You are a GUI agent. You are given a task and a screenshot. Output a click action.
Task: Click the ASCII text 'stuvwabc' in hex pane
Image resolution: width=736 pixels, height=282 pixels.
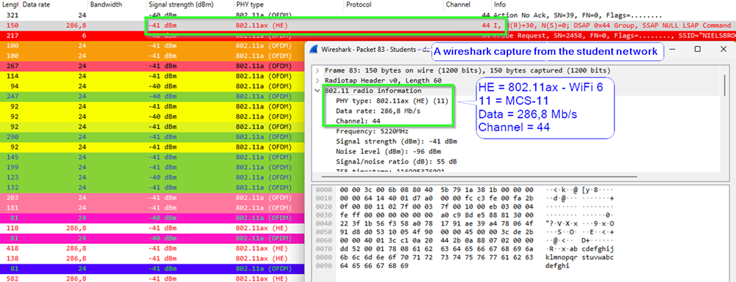pos(597,257)
